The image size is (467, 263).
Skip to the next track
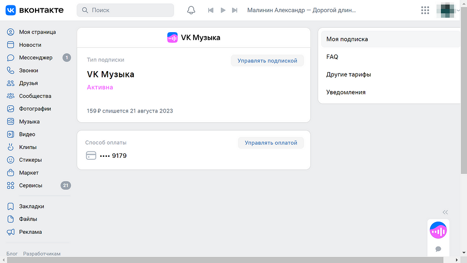[235, 10]
